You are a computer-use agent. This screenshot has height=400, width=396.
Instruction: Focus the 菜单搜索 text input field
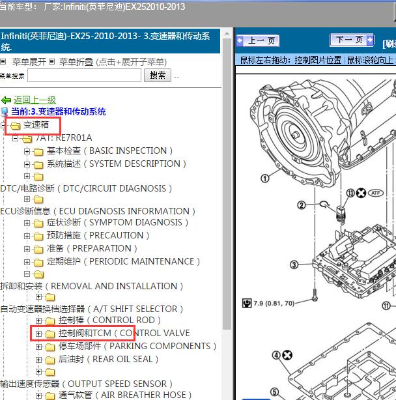(85, 76)
